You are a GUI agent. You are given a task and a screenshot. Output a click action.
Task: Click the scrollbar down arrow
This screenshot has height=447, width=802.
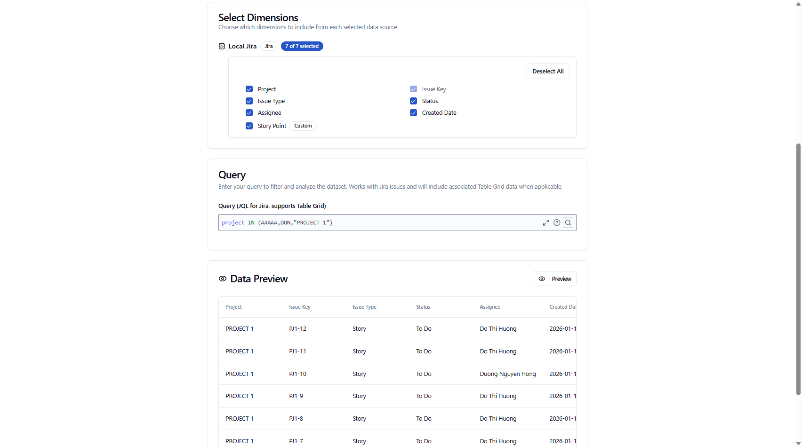[x=798, y=443]
